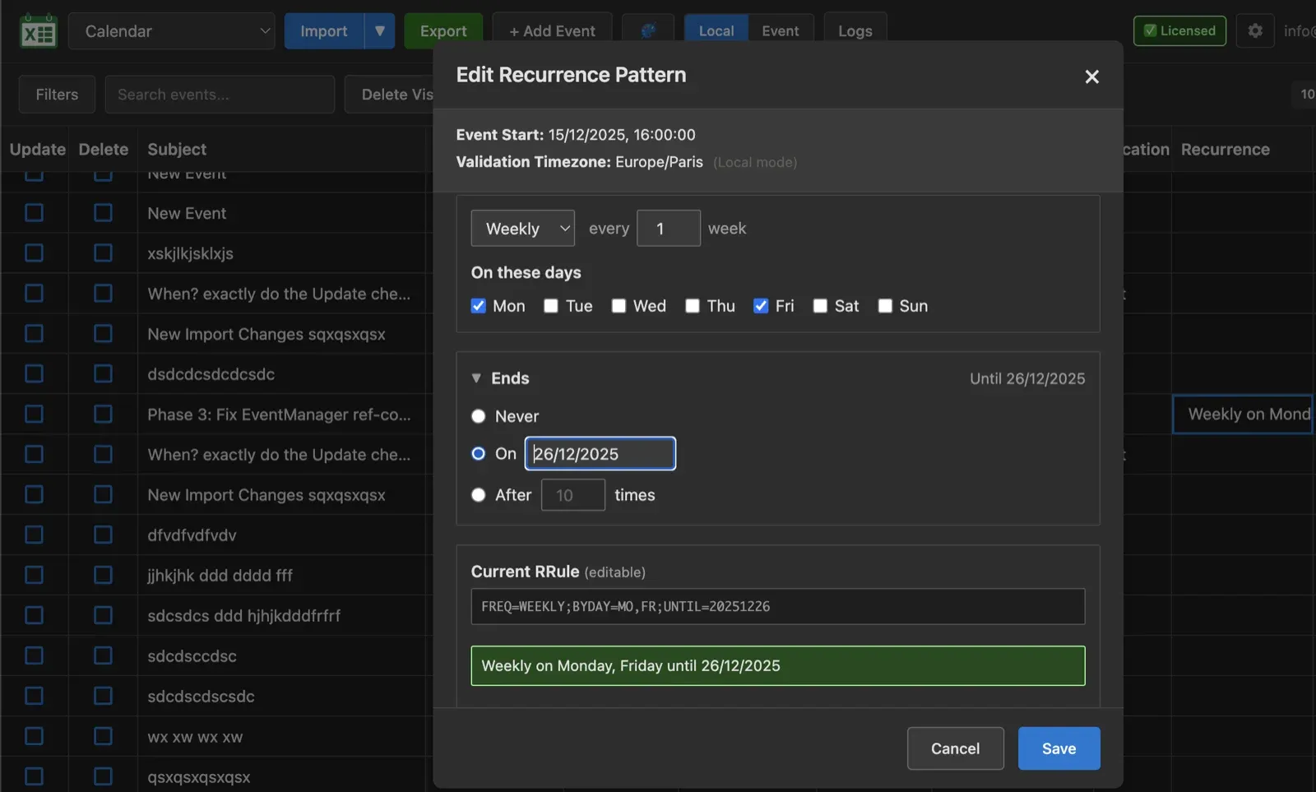Click the Import button

324,31
